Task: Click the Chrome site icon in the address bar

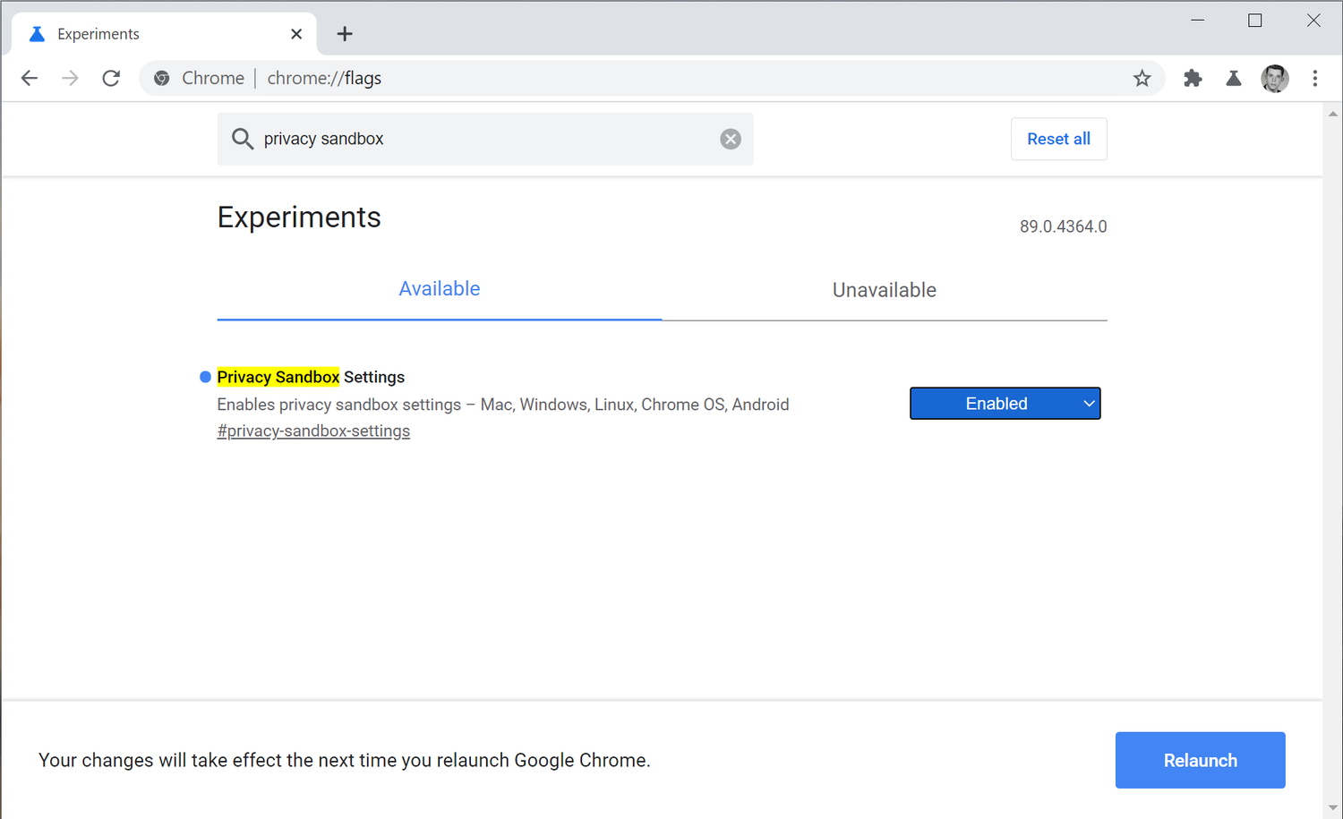Action: click(161, 78)
